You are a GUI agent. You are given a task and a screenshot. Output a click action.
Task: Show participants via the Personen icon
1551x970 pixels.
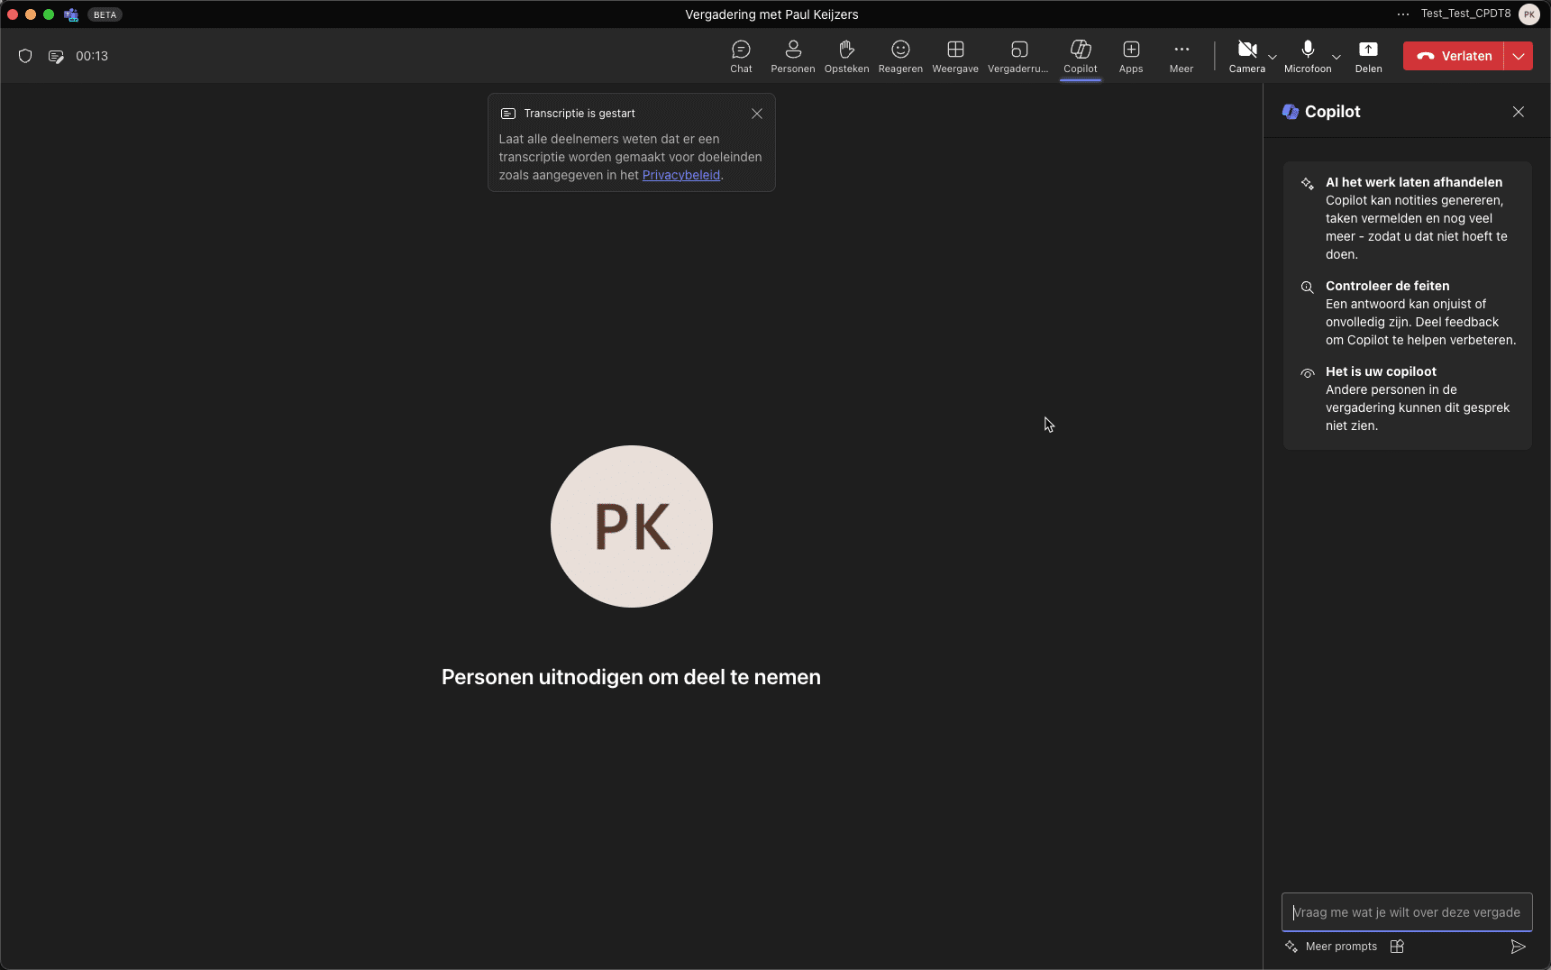click(792, 56)
